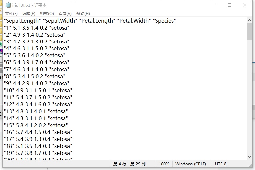Click the Notepad app icon in title bar

click(x=8, y=5)
